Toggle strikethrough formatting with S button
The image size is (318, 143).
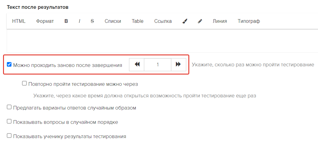click(92, 21)
